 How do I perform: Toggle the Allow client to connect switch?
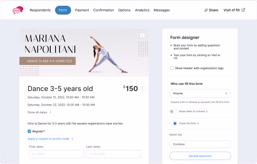coord(173,111)
